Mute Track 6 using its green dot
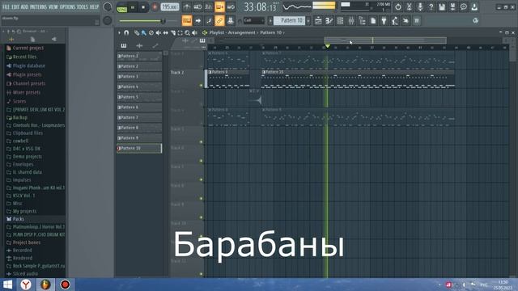This screenshot has width=518, height=291. pos(201,161)
